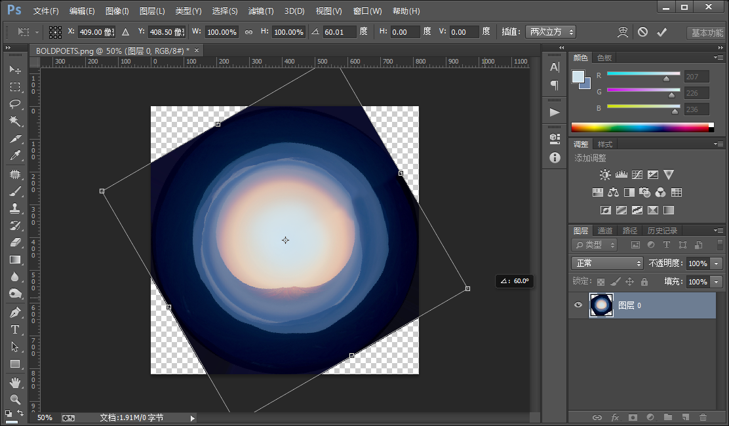Open the fill 填充 slider dropdown

click(x=717, y=282)
